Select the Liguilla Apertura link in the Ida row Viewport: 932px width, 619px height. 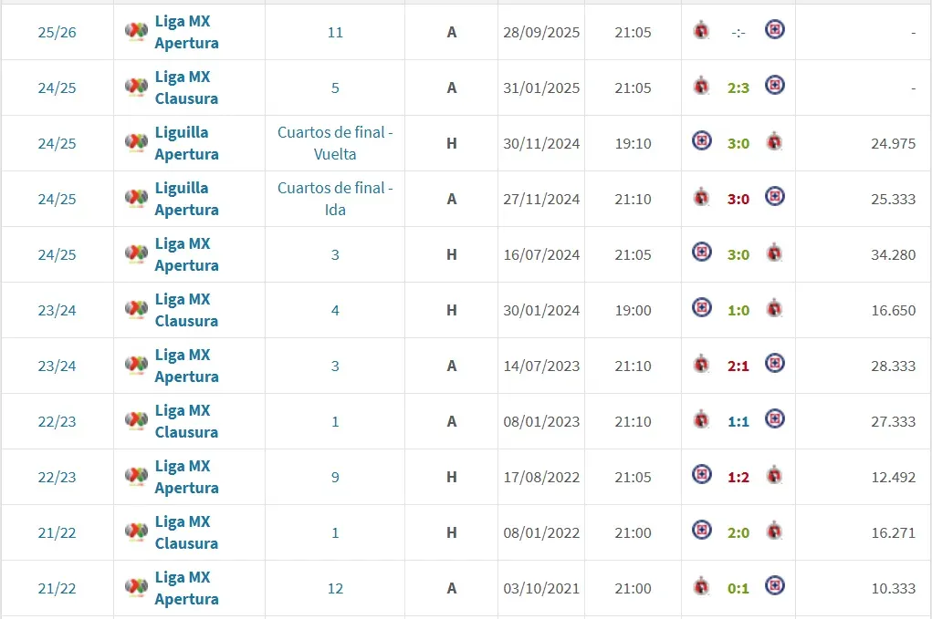click(185, 199)
